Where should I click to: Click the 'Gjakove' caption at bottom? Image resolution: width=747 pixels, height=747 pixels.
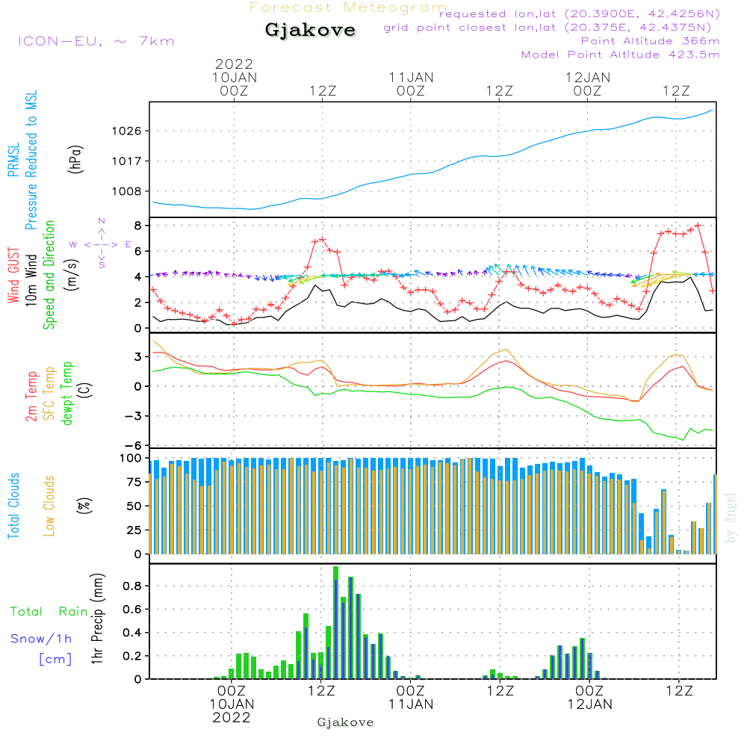[345, 722]
